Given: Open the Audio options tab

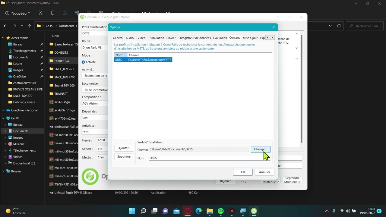Looking at the screenshot, I should [x=130, y=38].
